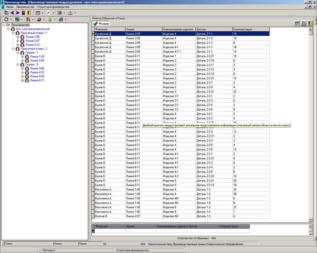Viewport: 317px width, 253px height.
Task: Click the table cell 'Деталь 2-2-10'
Action: 214,61
